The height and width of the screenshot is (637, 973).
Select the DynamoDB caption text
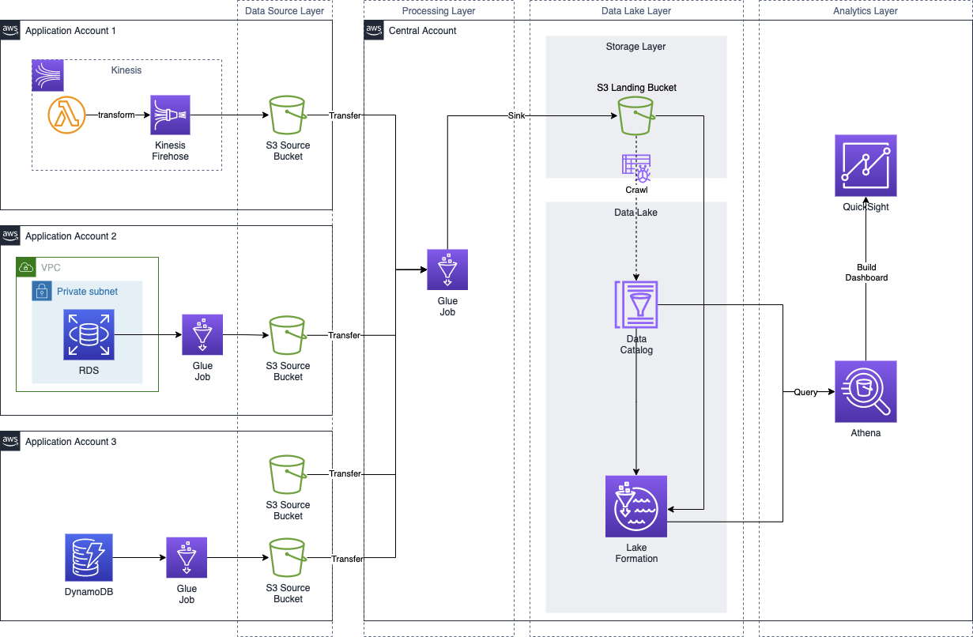(x=89, y=593)
